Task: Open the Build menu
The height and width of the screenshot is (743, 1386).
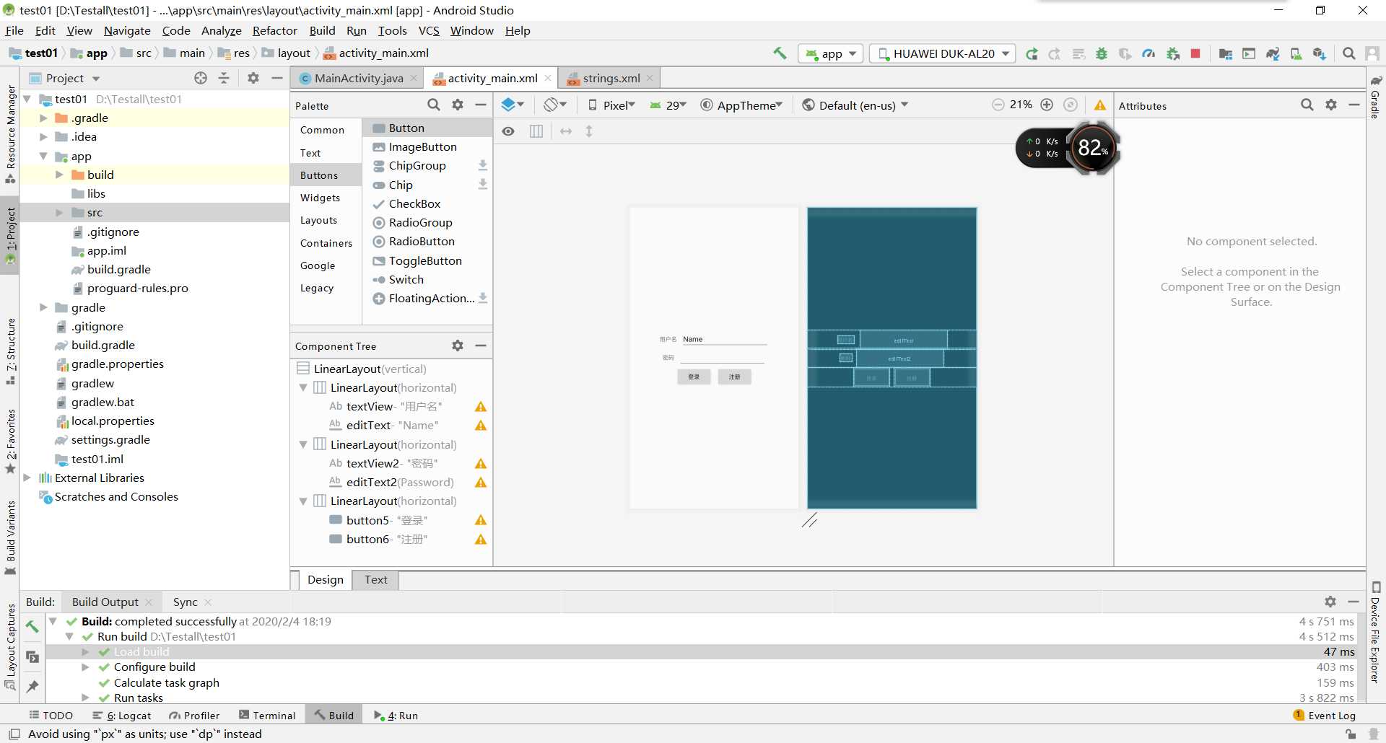Action: click(322, 30)
